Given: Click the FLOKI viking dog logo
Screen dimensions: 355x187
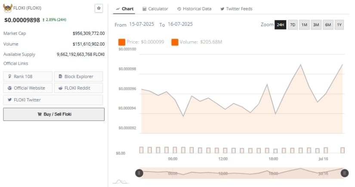Looking at the screenshot, I should tap(8, 8).
